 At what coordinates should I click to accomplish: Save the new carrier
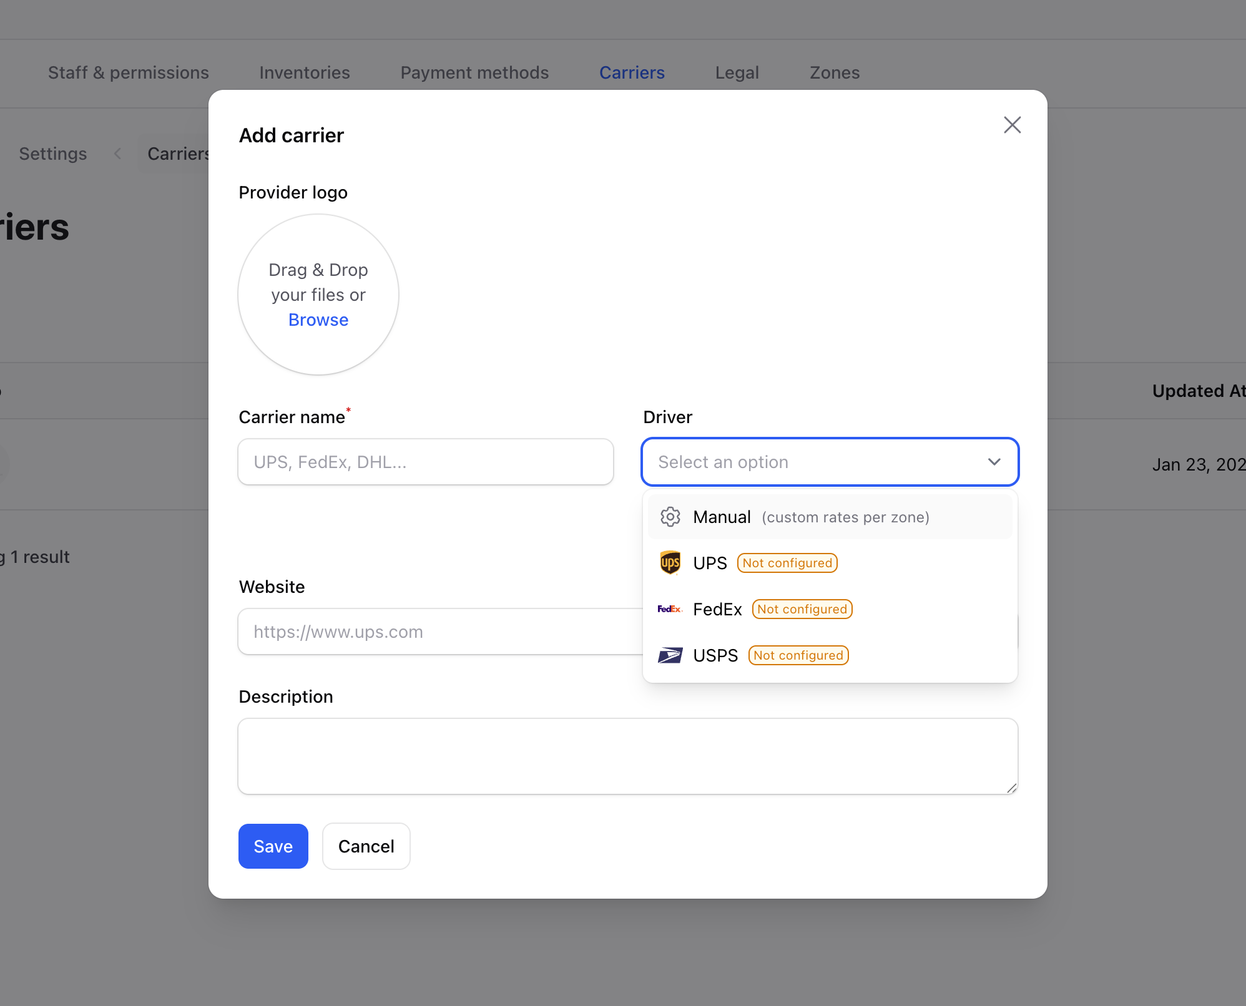[x=273, y=846]
